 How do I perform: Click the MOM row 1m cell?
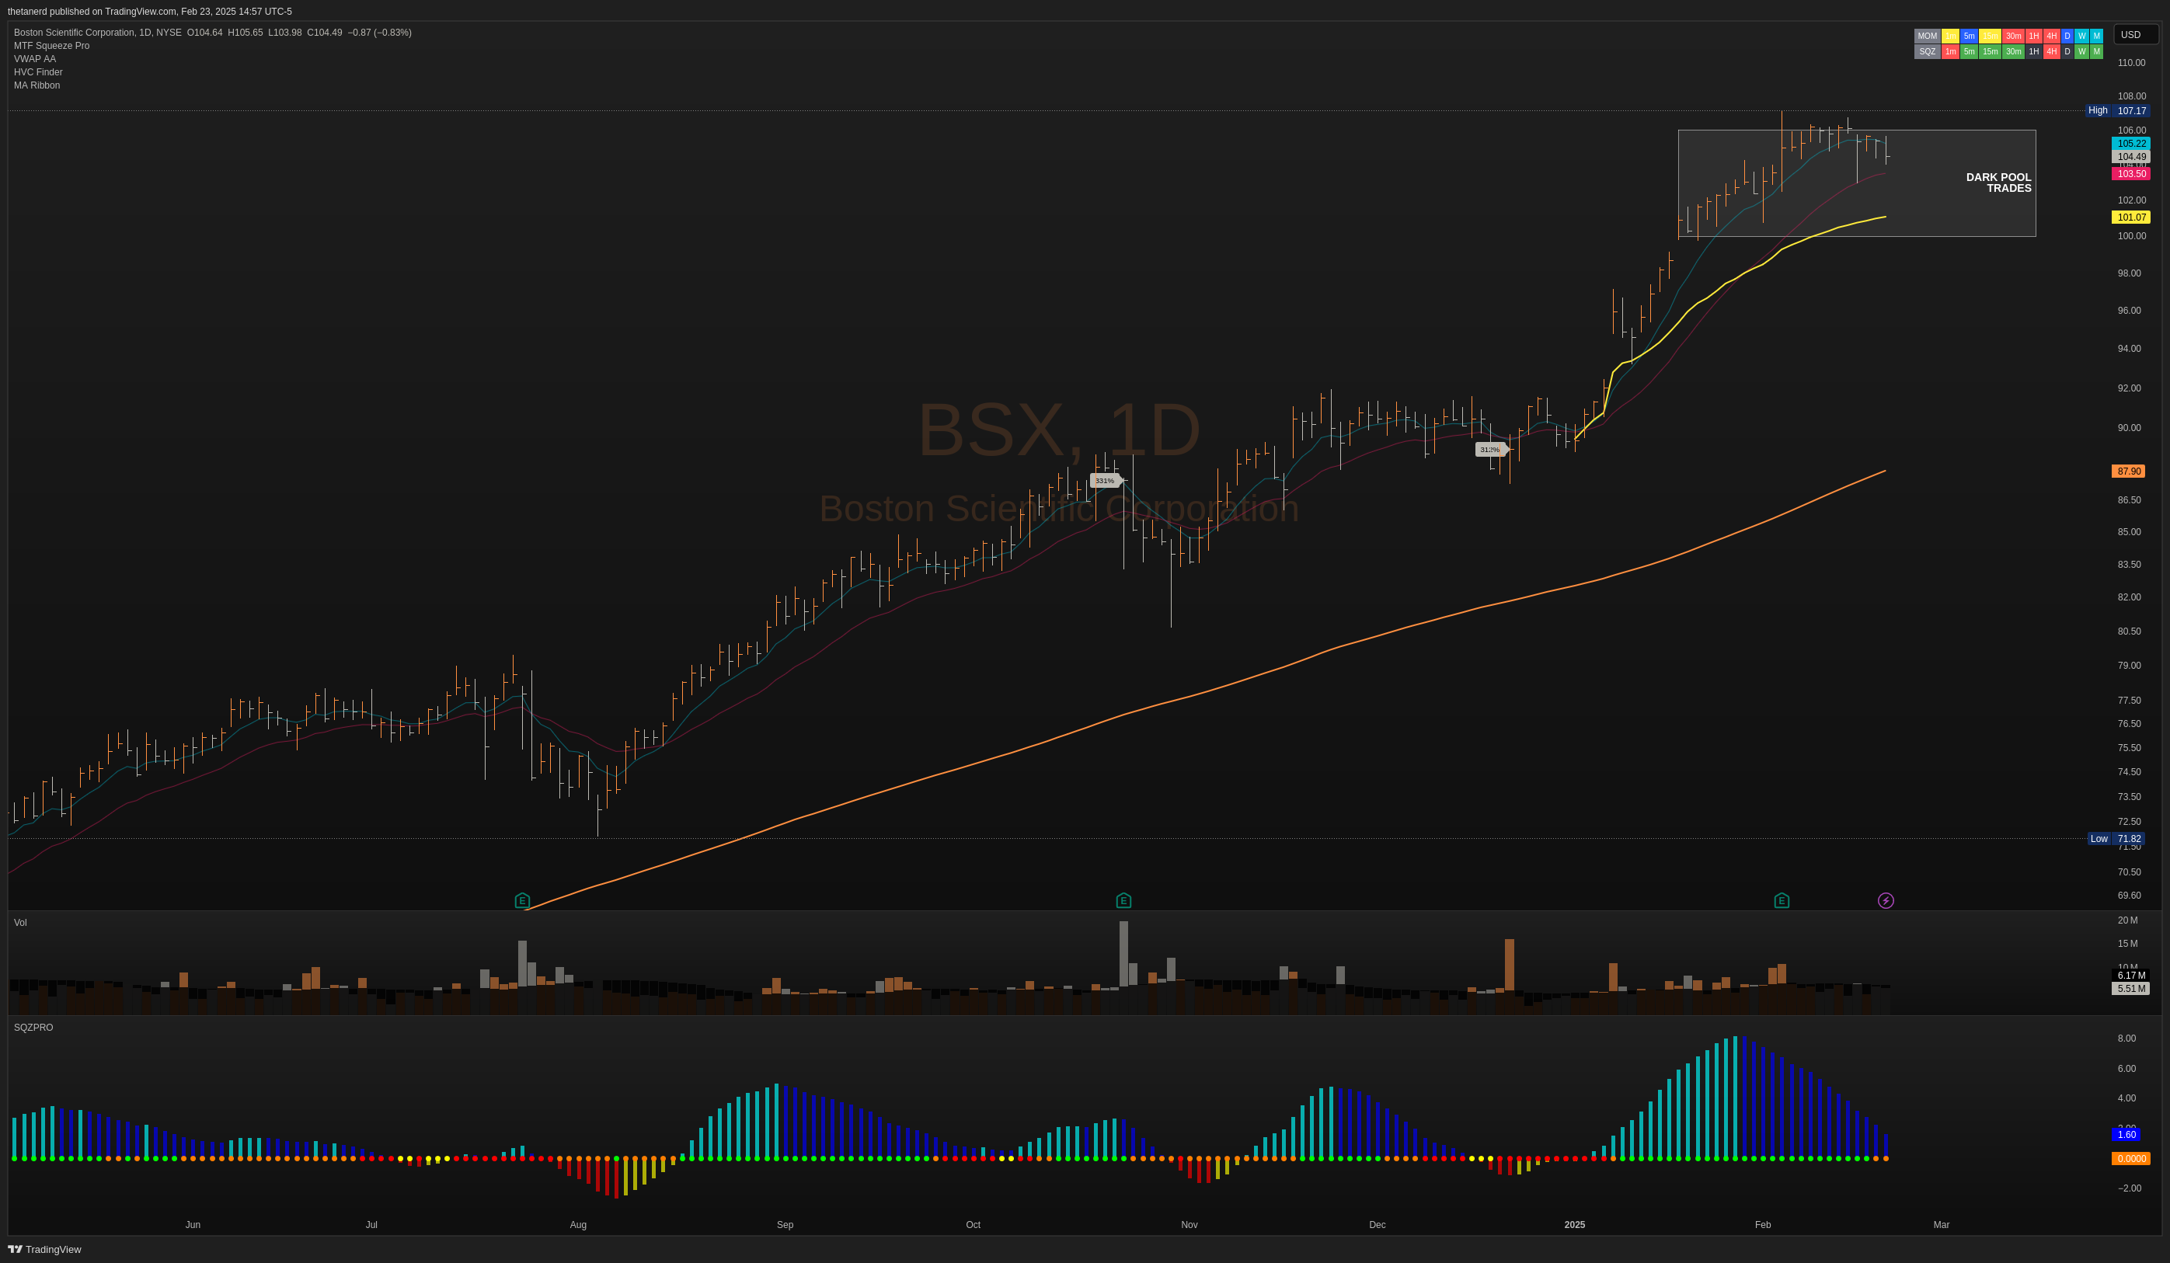pyautogui.click(x=1950, y=37)
